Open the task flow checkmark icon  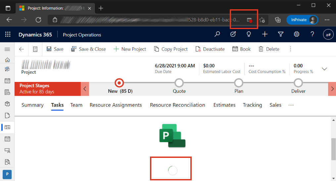(233, 34)
